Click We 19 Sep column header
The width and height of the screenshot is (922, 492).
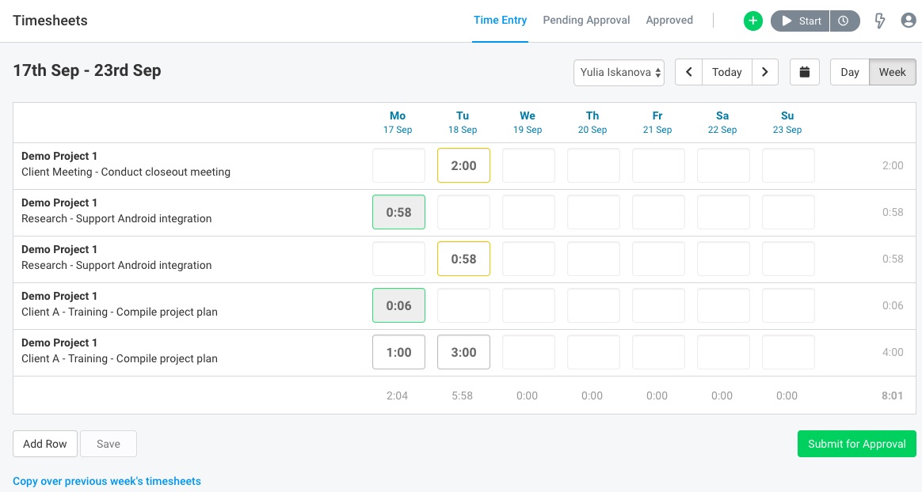coord(528,122)
